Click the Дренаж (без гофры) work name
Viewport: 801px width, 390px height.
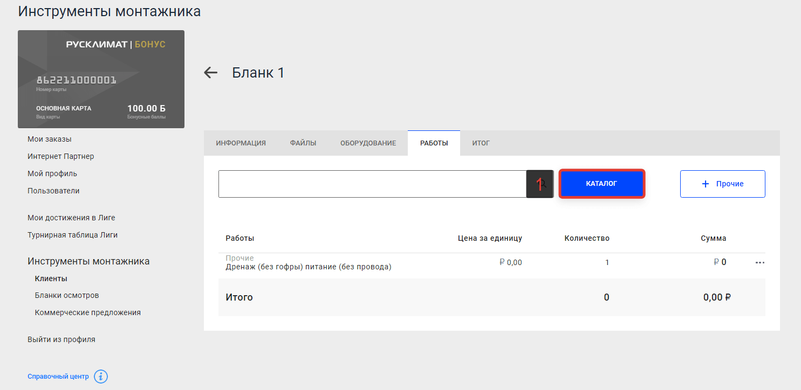pos(308,267)
